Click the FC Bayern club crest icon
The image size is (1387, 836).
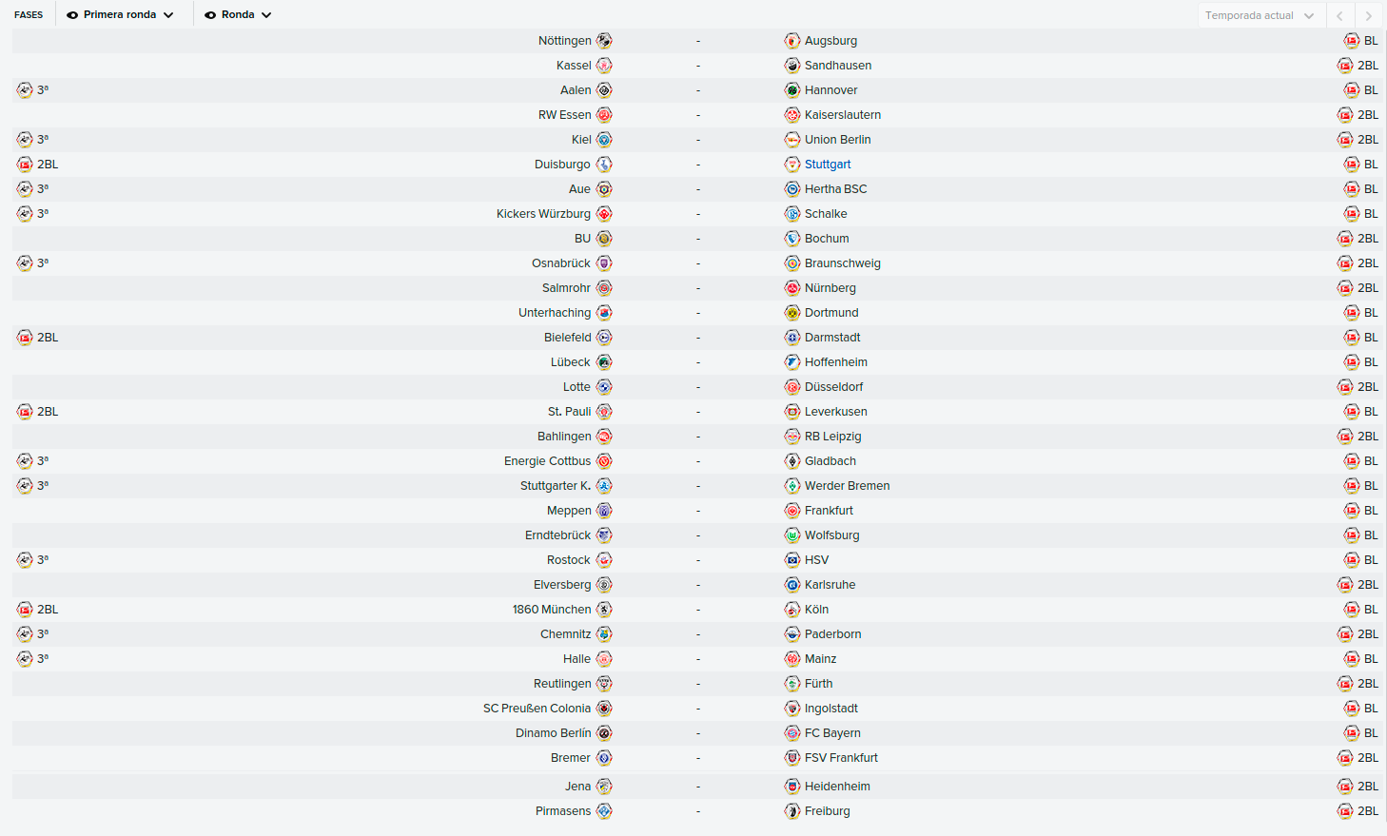(x=792, y=733)
